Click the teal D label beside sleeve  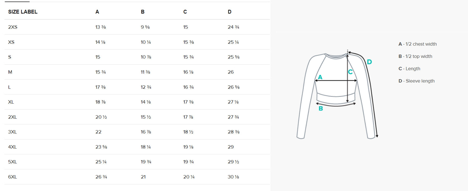coord(369,62)
